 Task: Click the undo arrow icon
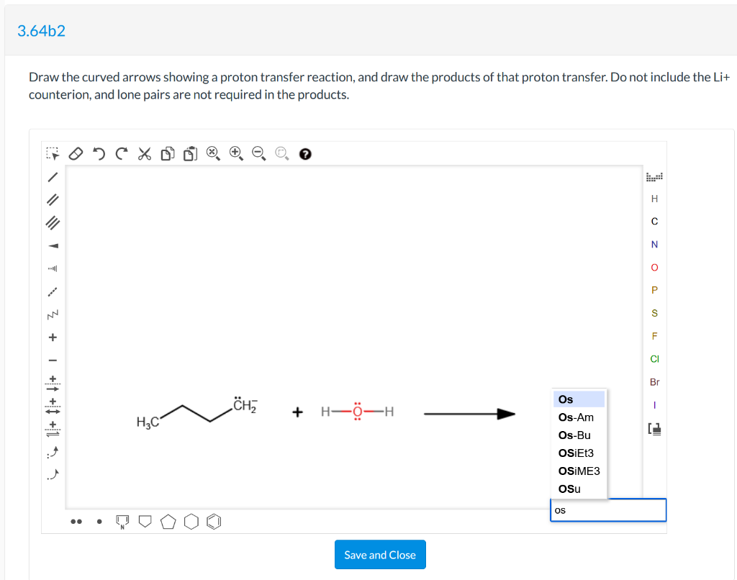pos(99,153)
